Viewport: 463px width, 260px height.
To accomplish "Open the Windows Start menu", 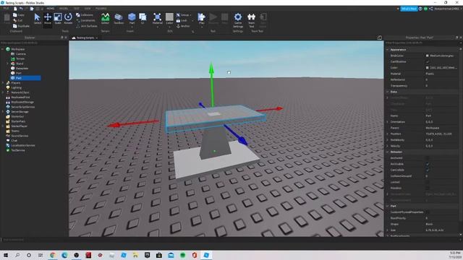I will point(6,255).
